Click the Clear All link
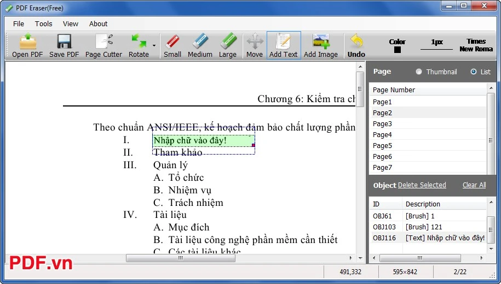This screenshot has width=501, height=284. coord(474,185)
